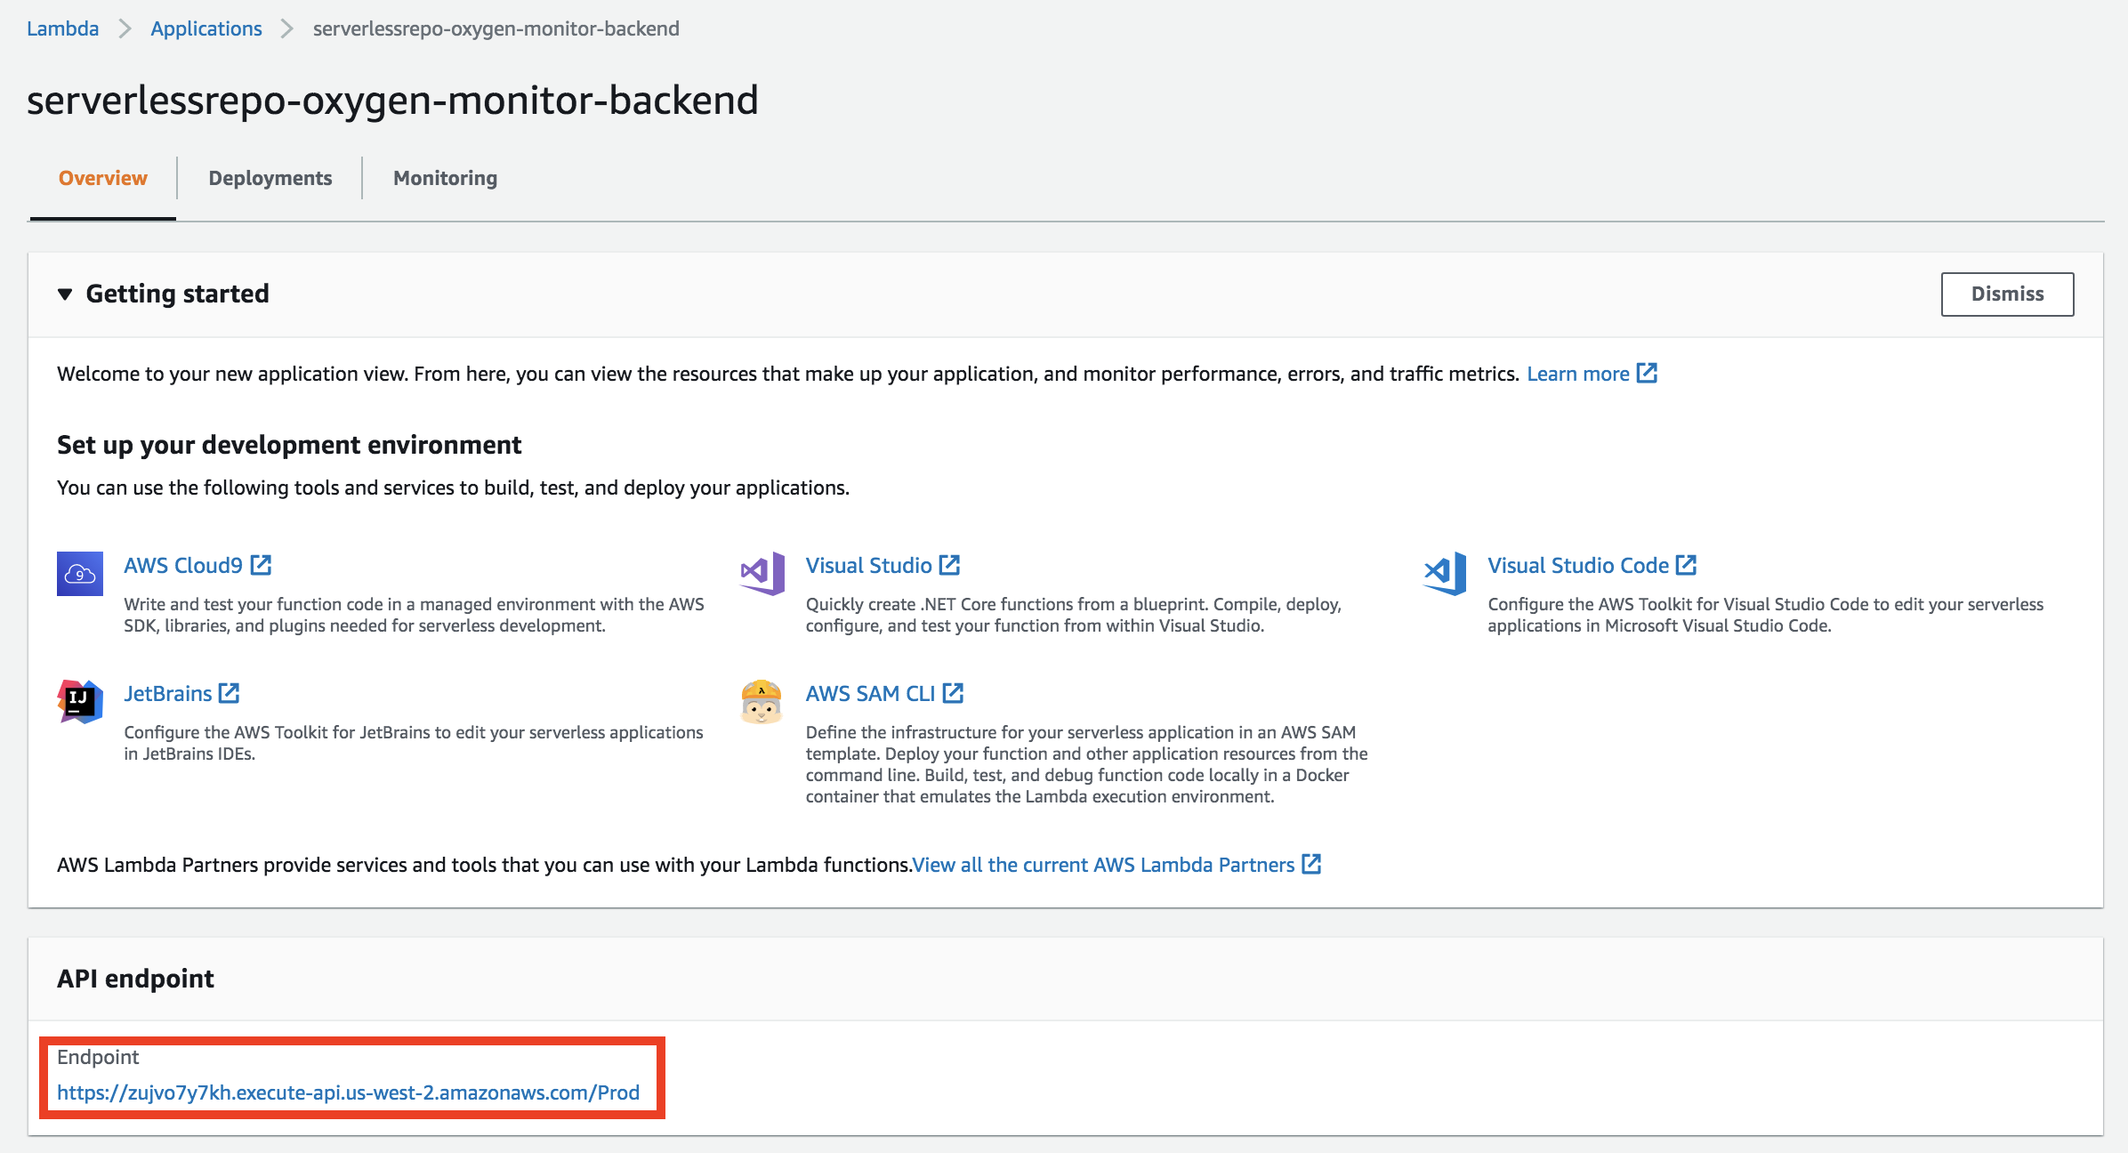Click the AWS Cloud9 logo icon
The width and height of the screenshot is (2128, 1153).
80,574
